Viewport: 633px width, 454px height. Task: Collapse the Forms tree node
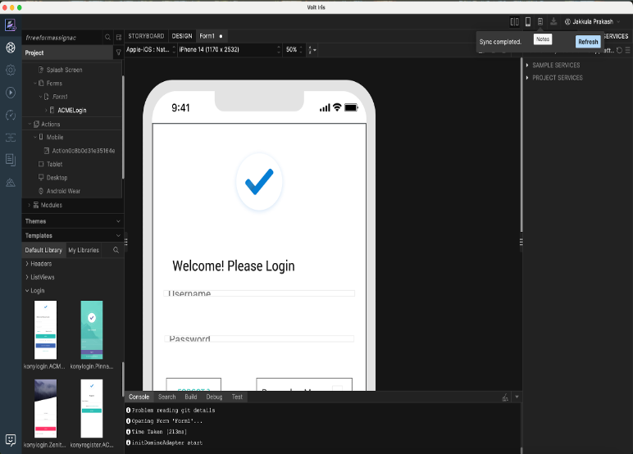click(x=35, y=84)
